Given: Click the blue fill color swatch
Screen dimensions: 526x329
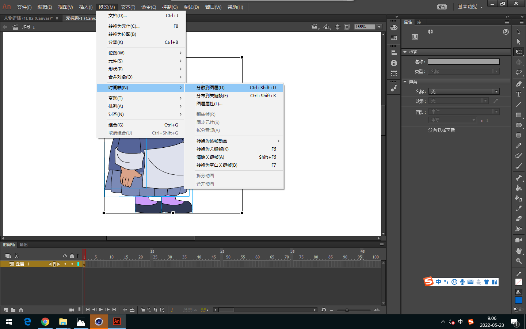Looking at the screenshot, I should (518, 300).
